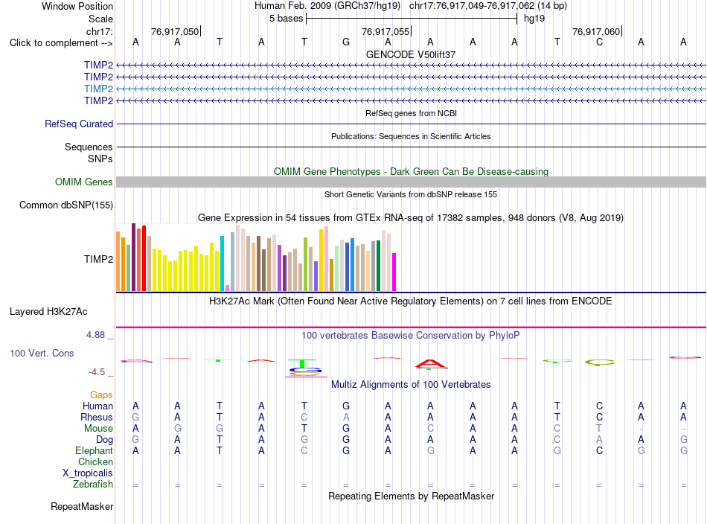Click the green T conservation logo letter
Viewport: 707px width, 524px height.
coord(302,363)
